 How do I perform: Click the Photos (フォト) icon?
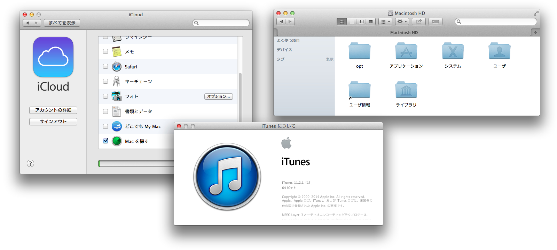coord(117,96)
